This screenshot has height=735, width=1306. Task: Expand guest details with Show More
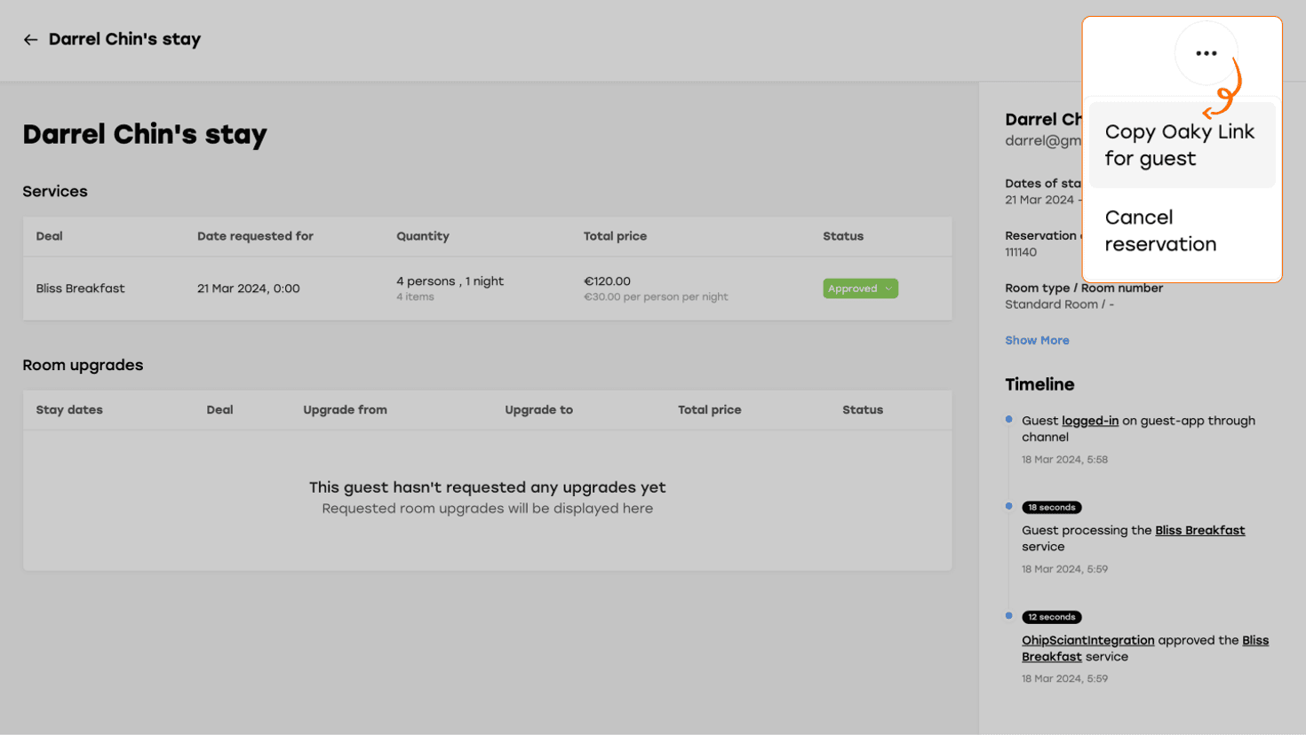1037,340
